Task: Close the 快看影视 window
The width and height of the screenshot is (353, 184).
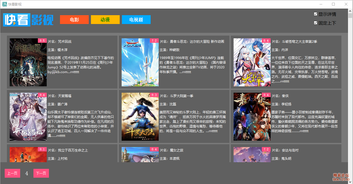Action: coord(346,4)
